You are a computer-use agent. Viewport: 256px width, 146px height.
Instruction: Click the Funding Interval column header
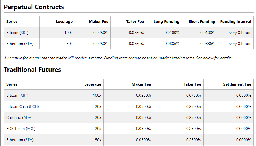click(235, 21)
